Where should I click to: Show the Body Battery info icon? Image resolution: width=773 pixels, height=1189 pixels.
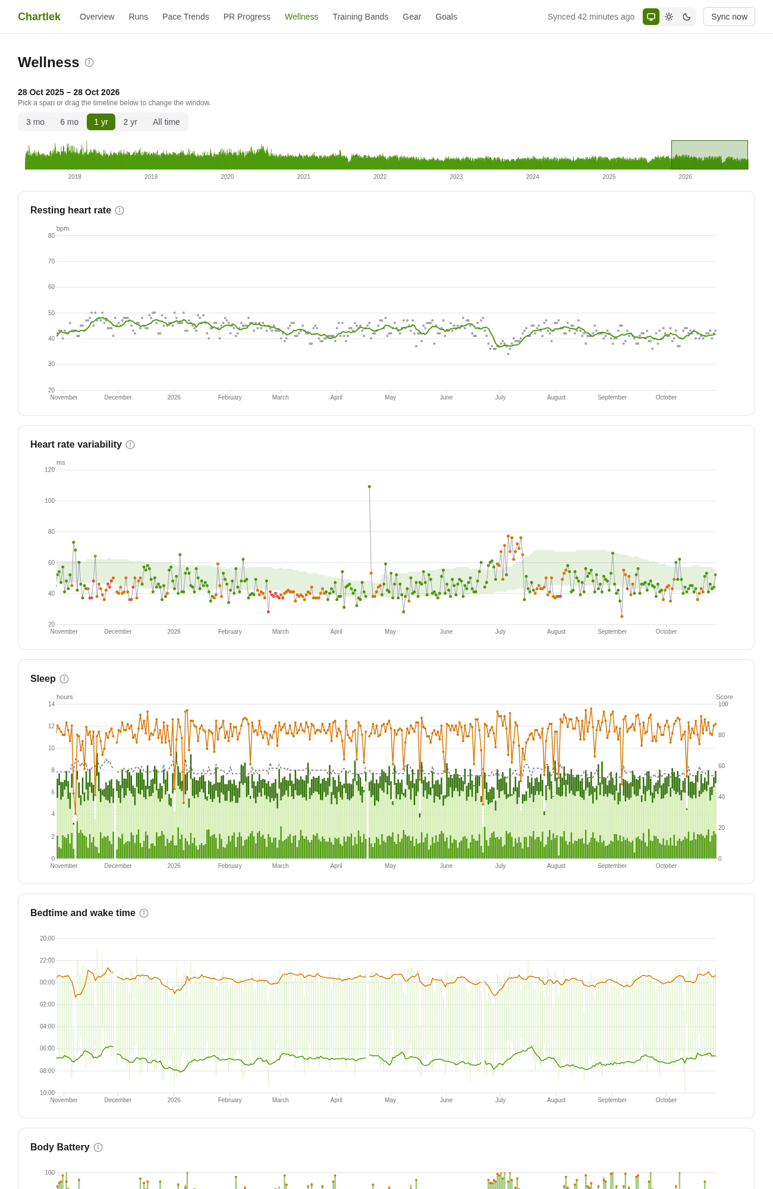(98, 1147)
